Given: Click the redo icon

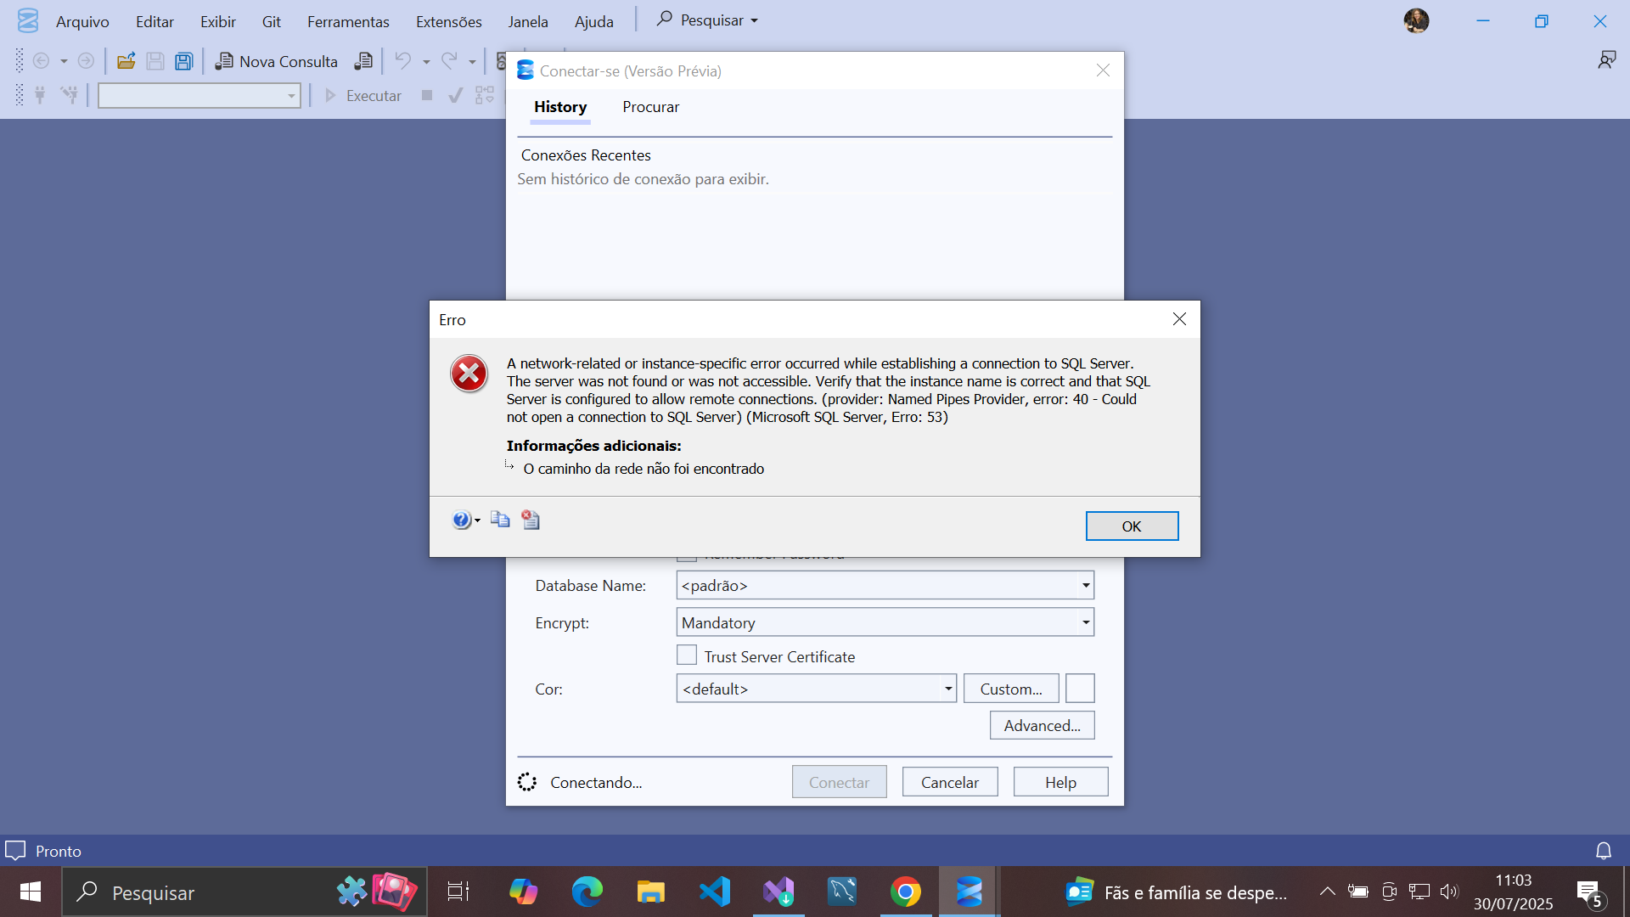Looking at the screenshot, I should (449, 60).
